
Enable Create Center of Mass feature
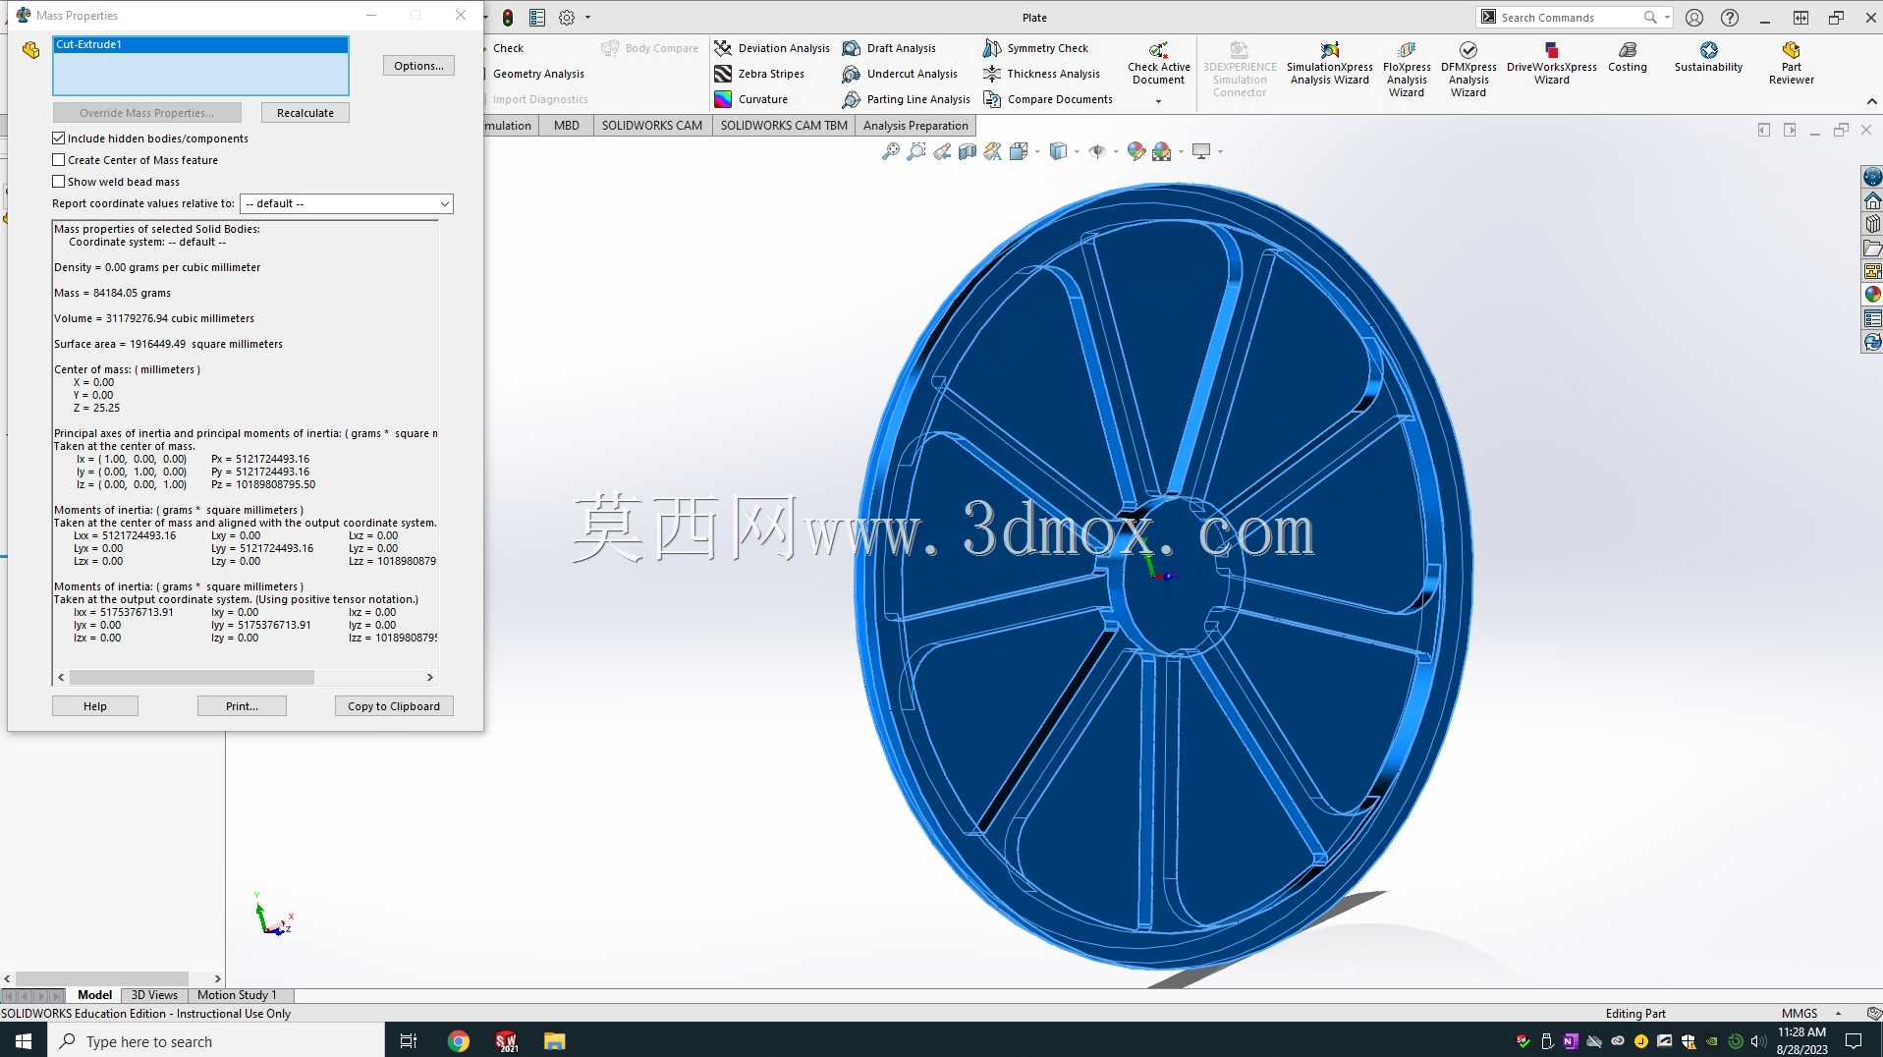click(59, 160)
